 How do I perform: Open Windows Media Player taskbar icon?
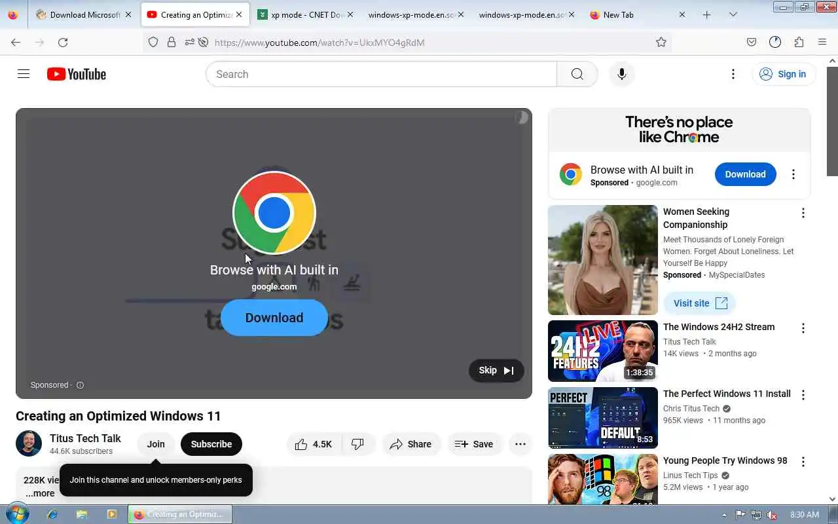click(112, 515)
